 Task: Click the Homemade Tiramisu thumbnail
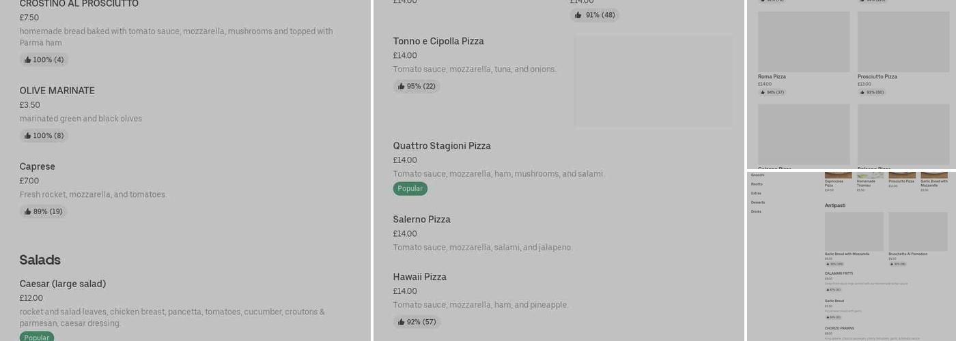(x=870, y=175)
